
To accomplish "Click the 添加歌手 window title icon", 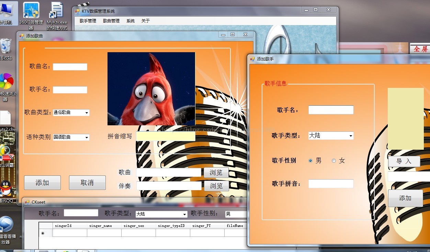I will (252, 59).
